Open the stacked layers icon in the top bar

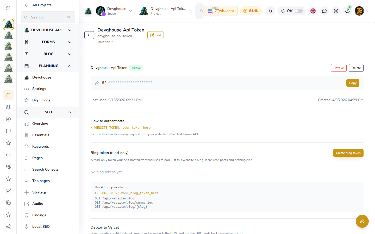[x=336, y=11]
